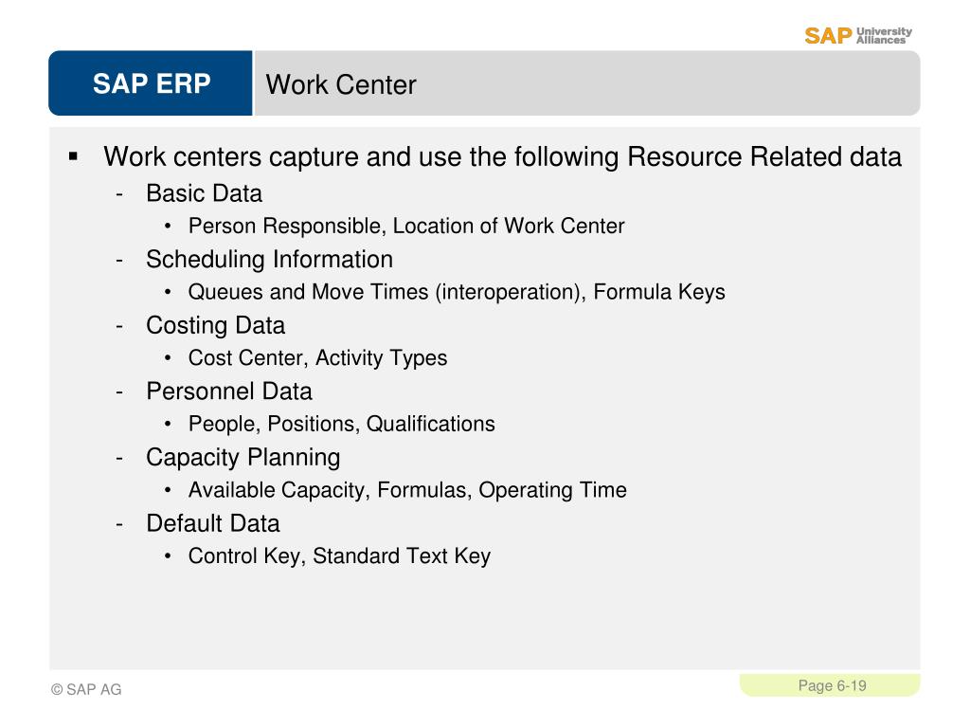Select the Personnel Data heading

[x=229, y=391]
